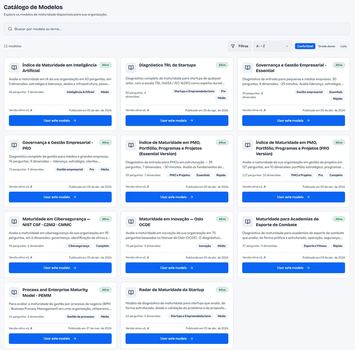Click PMO e Projetos tag on Essential Version card
Image resolution: width=355 pixels, height=350 pixels.
[180, 175]
